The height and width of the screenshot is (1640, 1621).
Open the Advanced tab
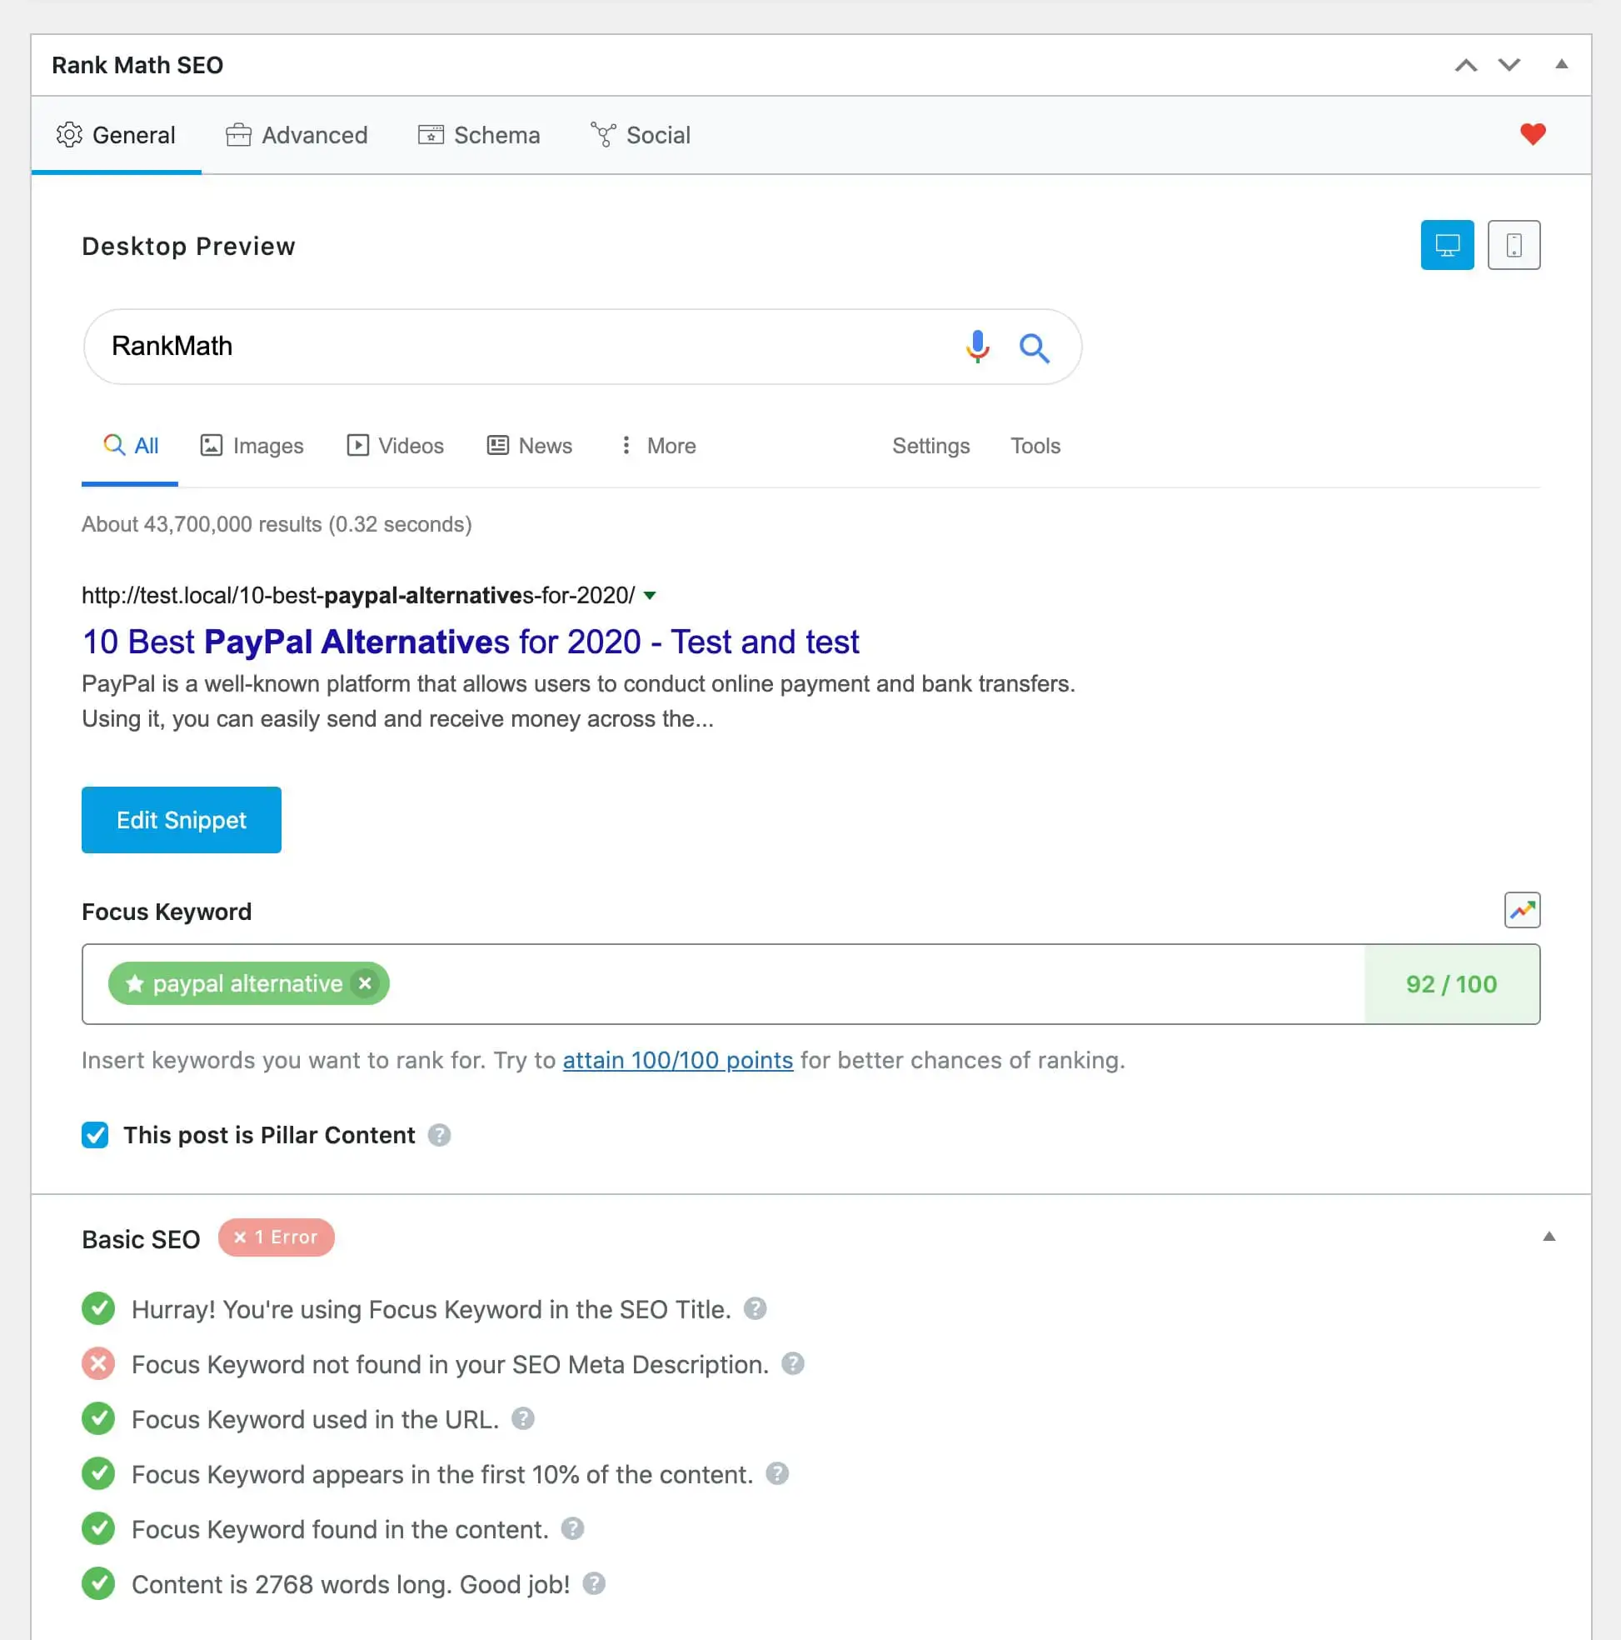(297, 135)
